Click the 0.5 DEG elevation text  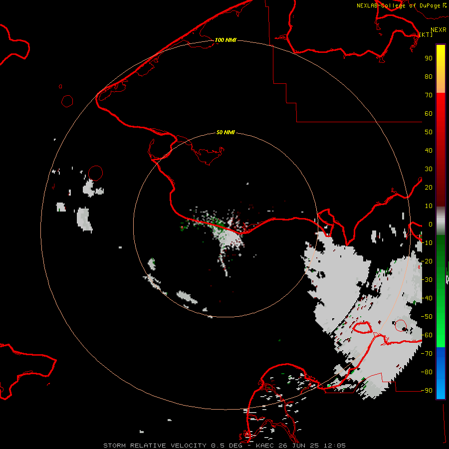point(227,446)
